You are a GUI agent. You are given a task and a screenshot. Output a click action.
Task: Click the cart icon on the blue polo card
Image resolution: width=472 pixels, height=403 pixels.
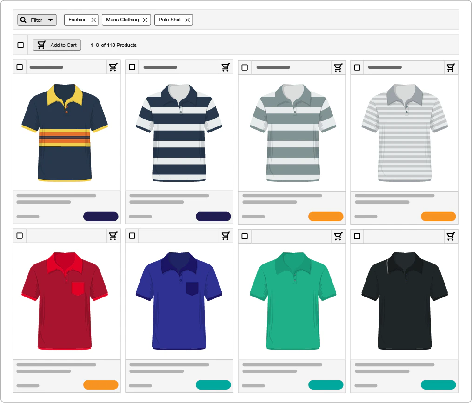coord(226,236)
